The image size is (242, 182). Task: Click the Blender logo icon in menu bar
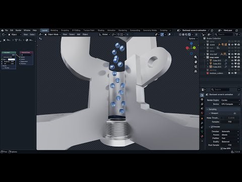point(3,30)
